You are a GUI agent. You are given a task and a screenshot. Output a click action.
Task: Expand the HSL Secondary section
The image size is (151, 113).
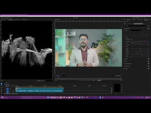point(124,66)
